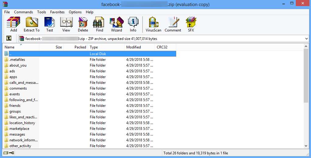Show archive Info

point(133,24)
